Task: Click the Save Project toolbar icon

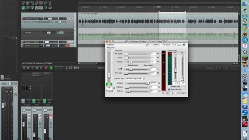Action: [32, 3]
